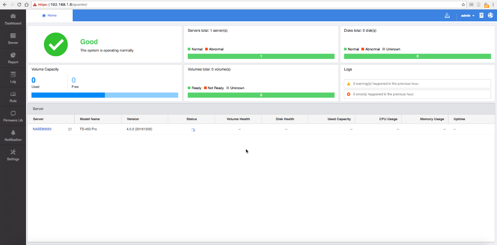This screenshot has width=497, height=245.
Task: Open the Report section in sidebar
Action: [x=13, y=58]
